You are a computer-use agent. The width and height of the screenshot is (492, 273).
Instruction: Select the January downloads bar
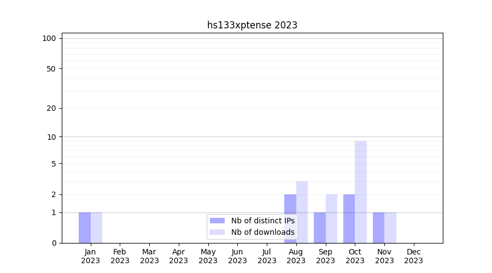tap(96, 228)
